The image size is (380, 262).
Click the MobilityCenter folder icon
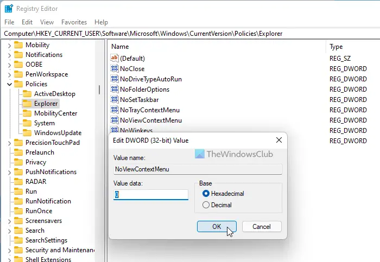click(x=27, y=113)
